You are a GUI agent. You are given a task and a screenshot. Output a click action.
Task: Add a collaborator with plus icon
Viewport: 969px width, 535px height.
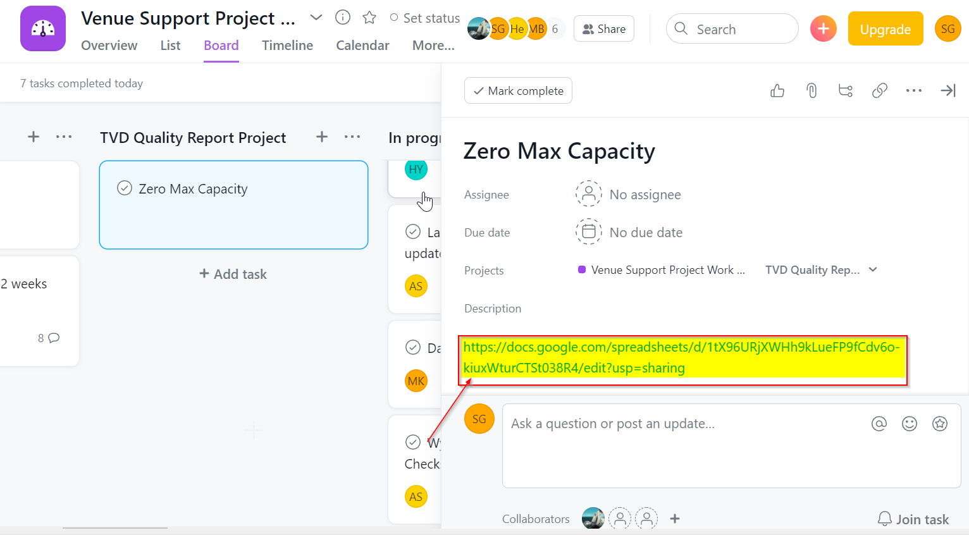675,519
